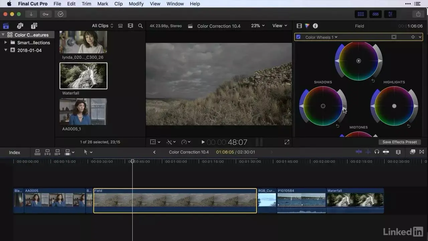This screenshot has height=241, width=428.
Task: Collapse the 2018-01-04 event
Action: click(6, 50)
